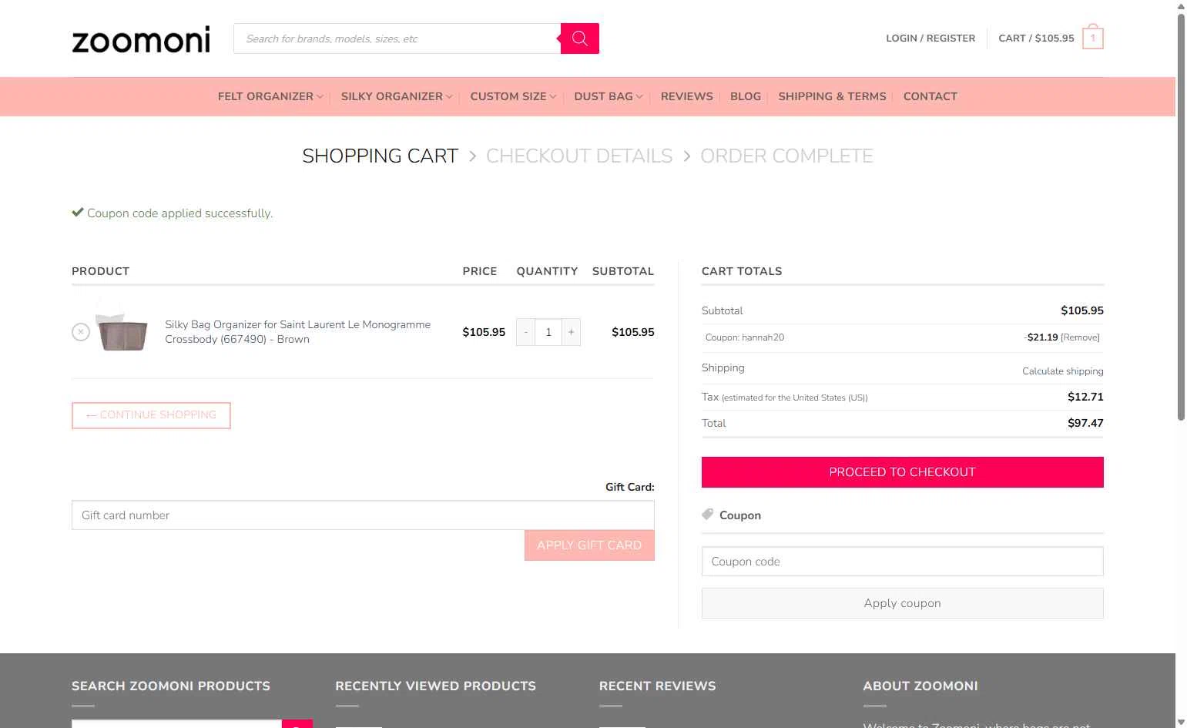
Task: Expand the Dust Bag menu
Action: 608,96
